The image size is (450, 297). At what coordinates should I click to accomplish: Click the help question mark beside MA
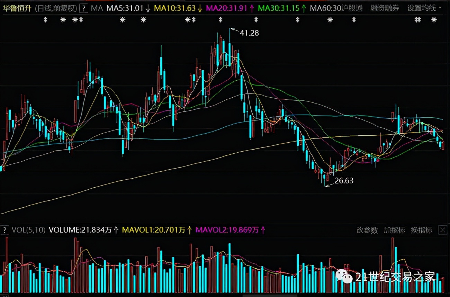pyautogui.click(x=83, y=8)
